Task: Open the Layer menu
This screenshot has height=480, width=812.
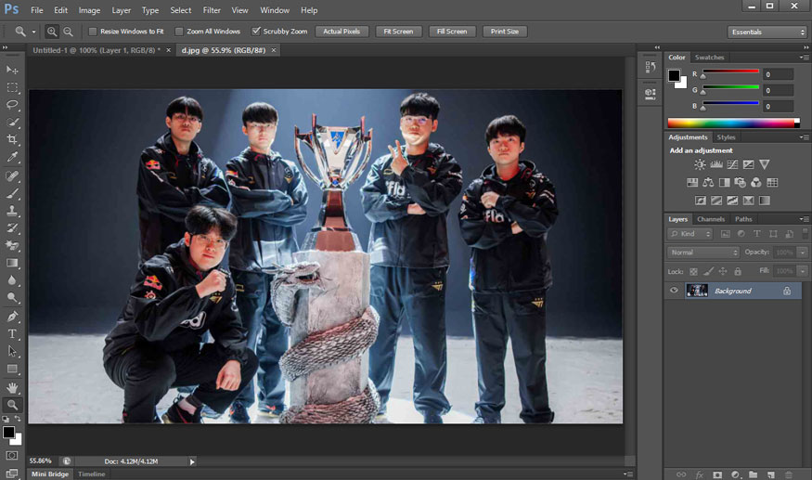Action: (122, 10)
